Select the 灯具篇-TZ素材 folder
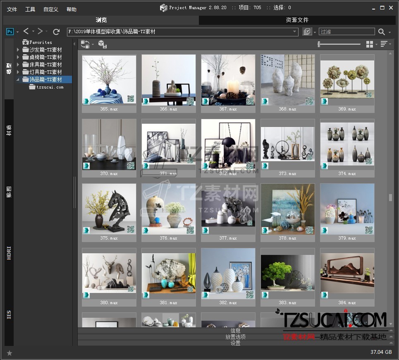 [x=42, y=72]
